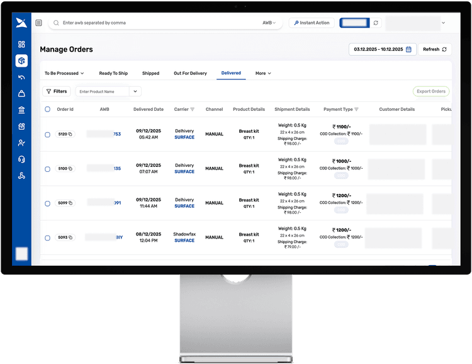Click the Payment Type column filter icon
Viewport: 472px width, 364px height.
(356, 110)
